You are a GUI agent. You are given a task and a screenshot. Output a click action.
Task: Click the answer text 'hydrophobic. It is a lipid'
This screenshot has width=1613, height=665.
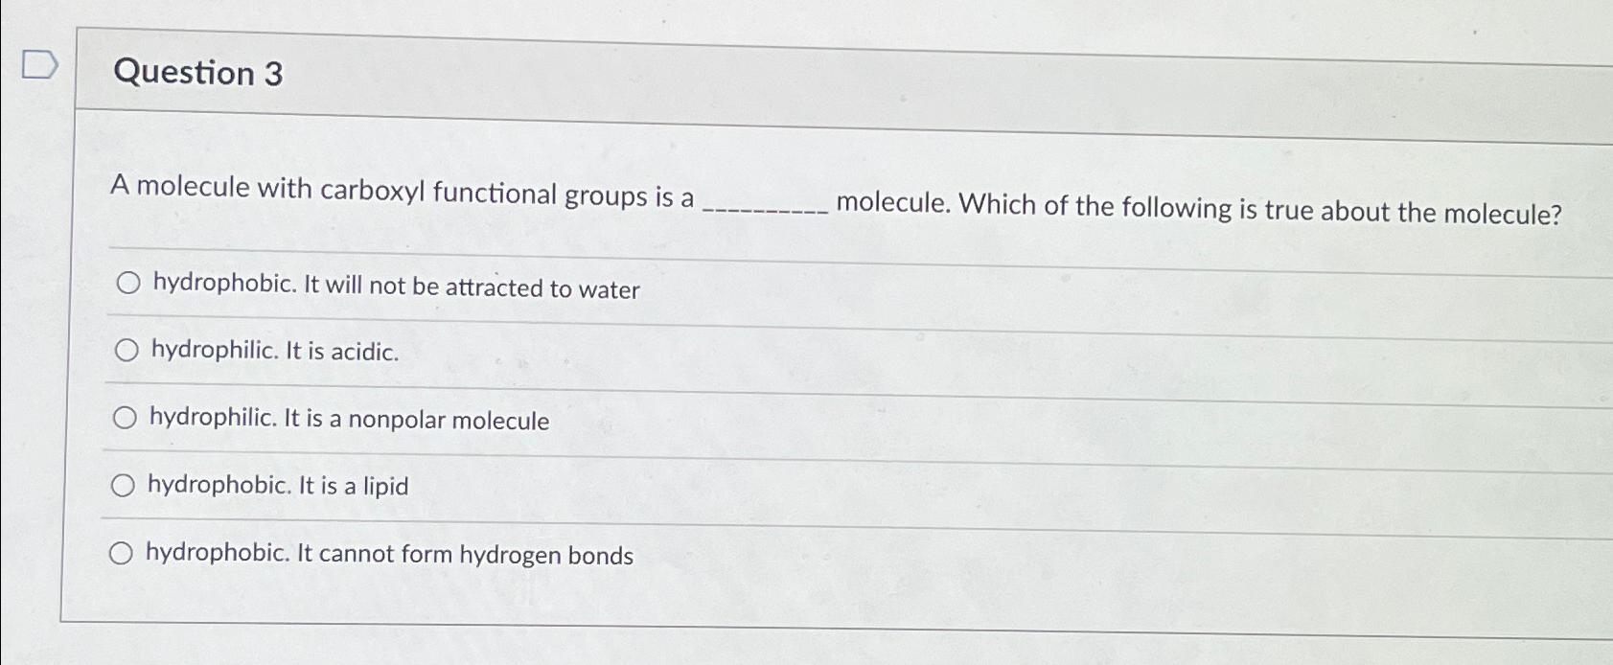278,487
